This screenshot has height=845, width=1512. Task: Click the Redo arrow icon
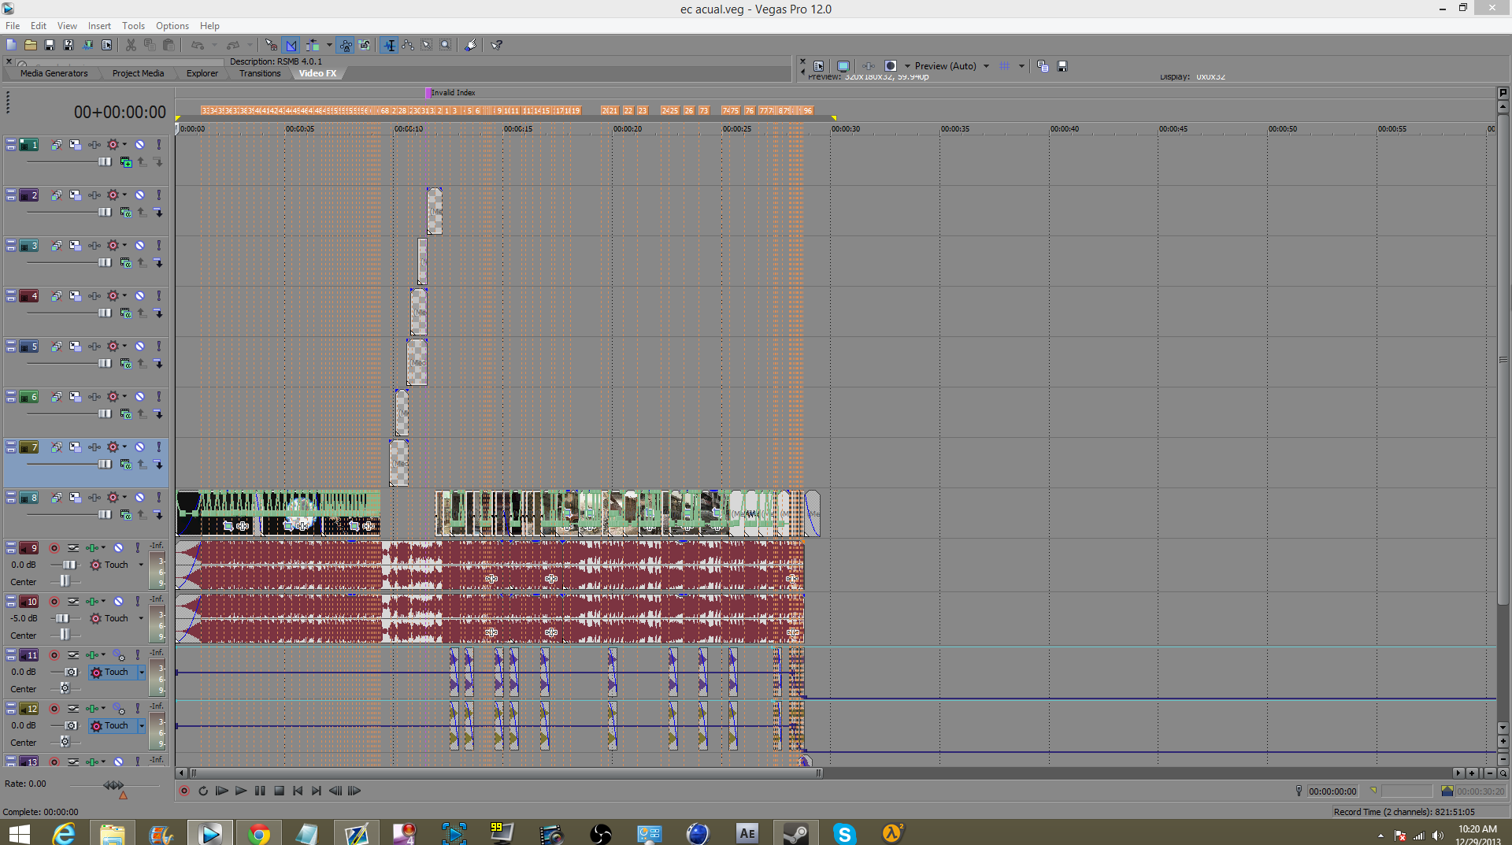[x=233, y=45]
